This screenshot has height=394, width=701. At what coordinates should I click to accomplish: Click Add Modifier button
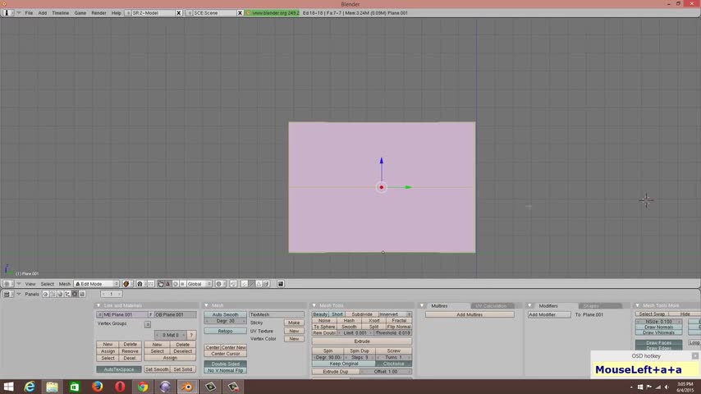[x=549, y=314]
